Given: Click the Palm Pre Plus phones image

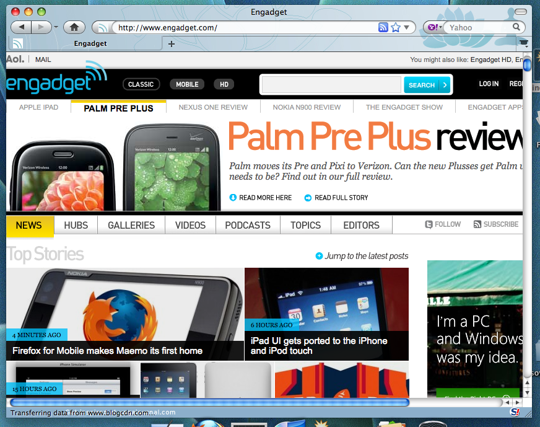Looking at the screenshot, I should coord(115,168).
